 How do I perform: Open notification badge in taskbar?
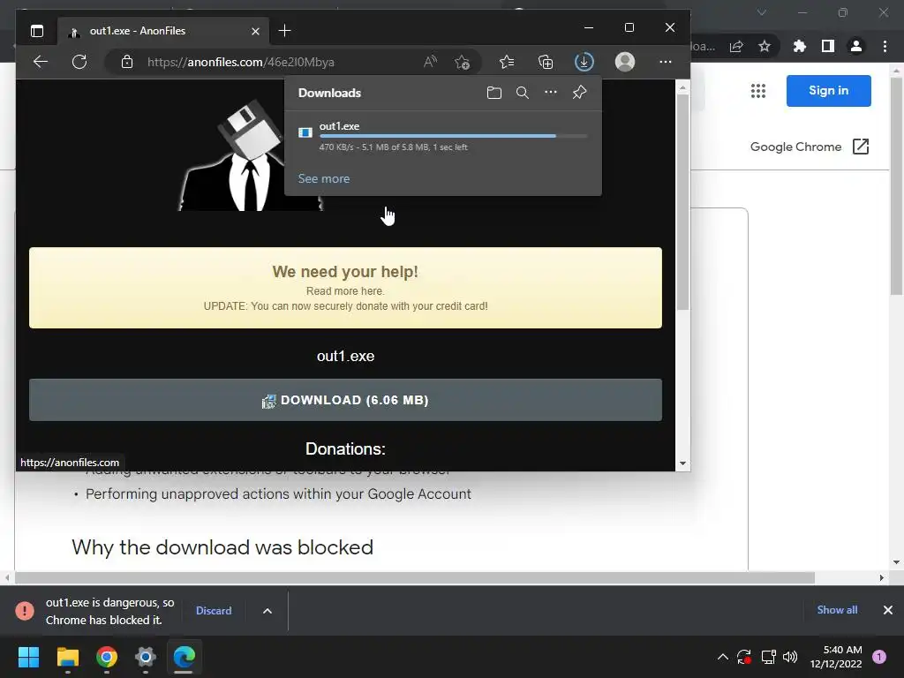coord(879,657)
